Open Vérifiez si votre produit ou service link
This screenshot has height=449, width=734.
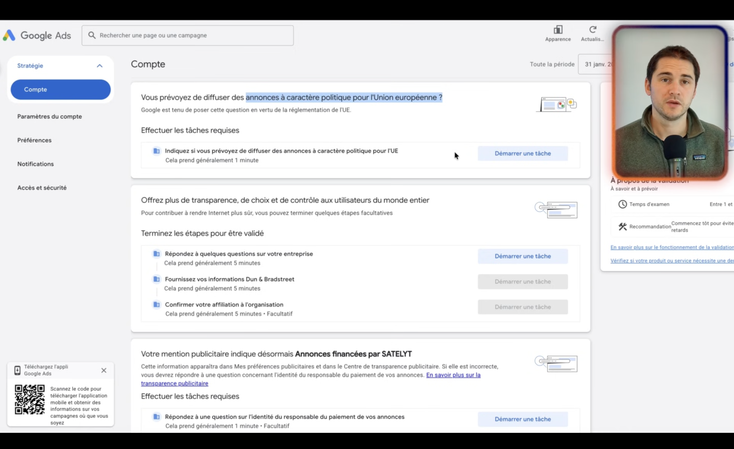672,261
